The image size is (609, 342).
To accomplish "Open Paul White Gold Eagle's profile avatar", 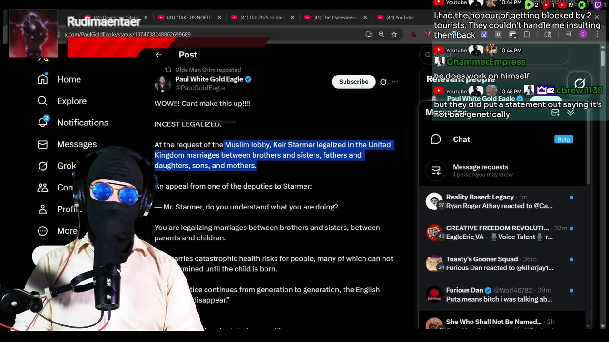I will [163, 84].
